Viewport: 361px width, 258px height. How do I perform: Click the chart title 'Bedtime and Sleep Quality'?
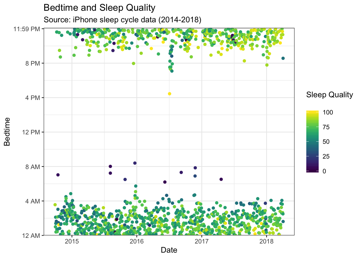[99, 8]
